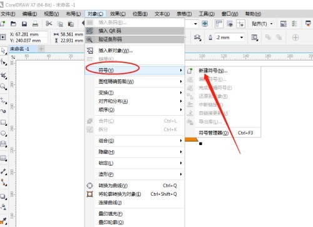313x227 pixels.
Task: Choose 将轮廓转换为对象(E) menu item
Action: (135, 194)
